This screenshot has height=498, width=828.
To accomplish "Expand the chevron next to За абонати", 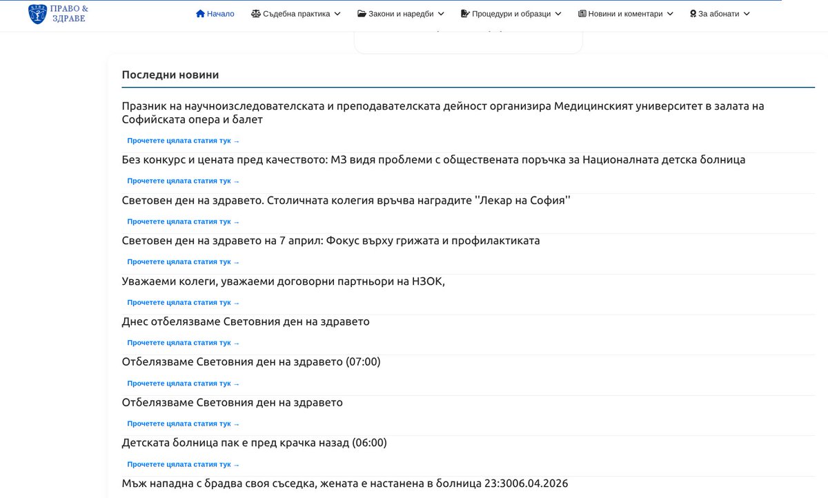I will 747,14.
